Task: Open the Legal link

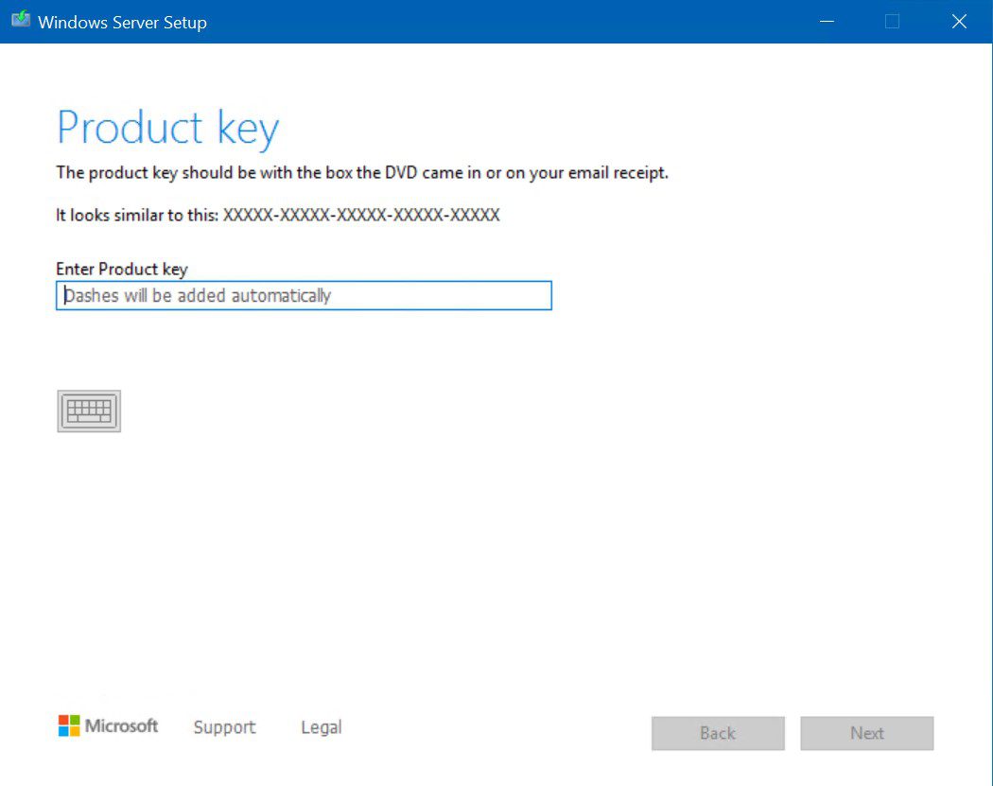Action: pos(322,727)
